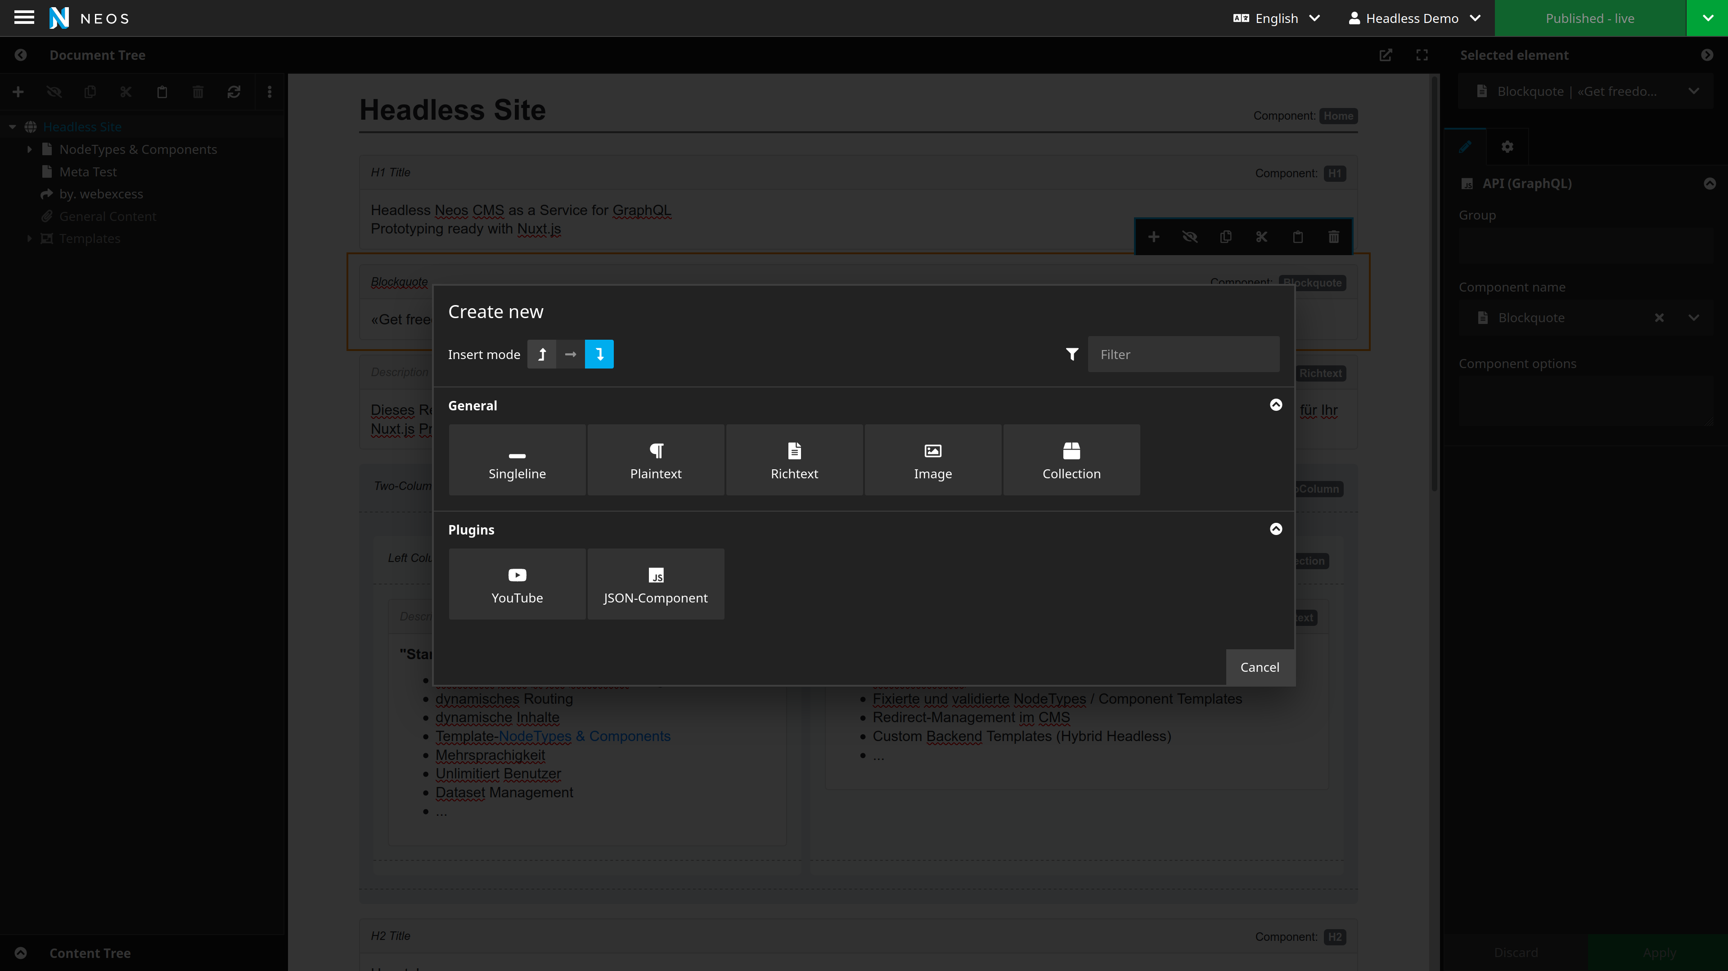
Task: Click Apply changes button
Action: tap(1659, 952)
